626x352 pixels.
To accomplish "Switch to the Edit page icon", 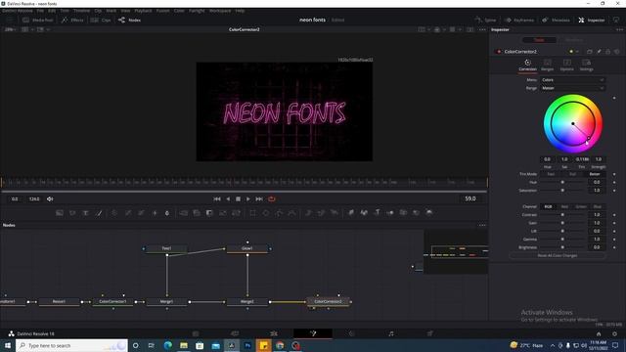I will click(274, 333).
